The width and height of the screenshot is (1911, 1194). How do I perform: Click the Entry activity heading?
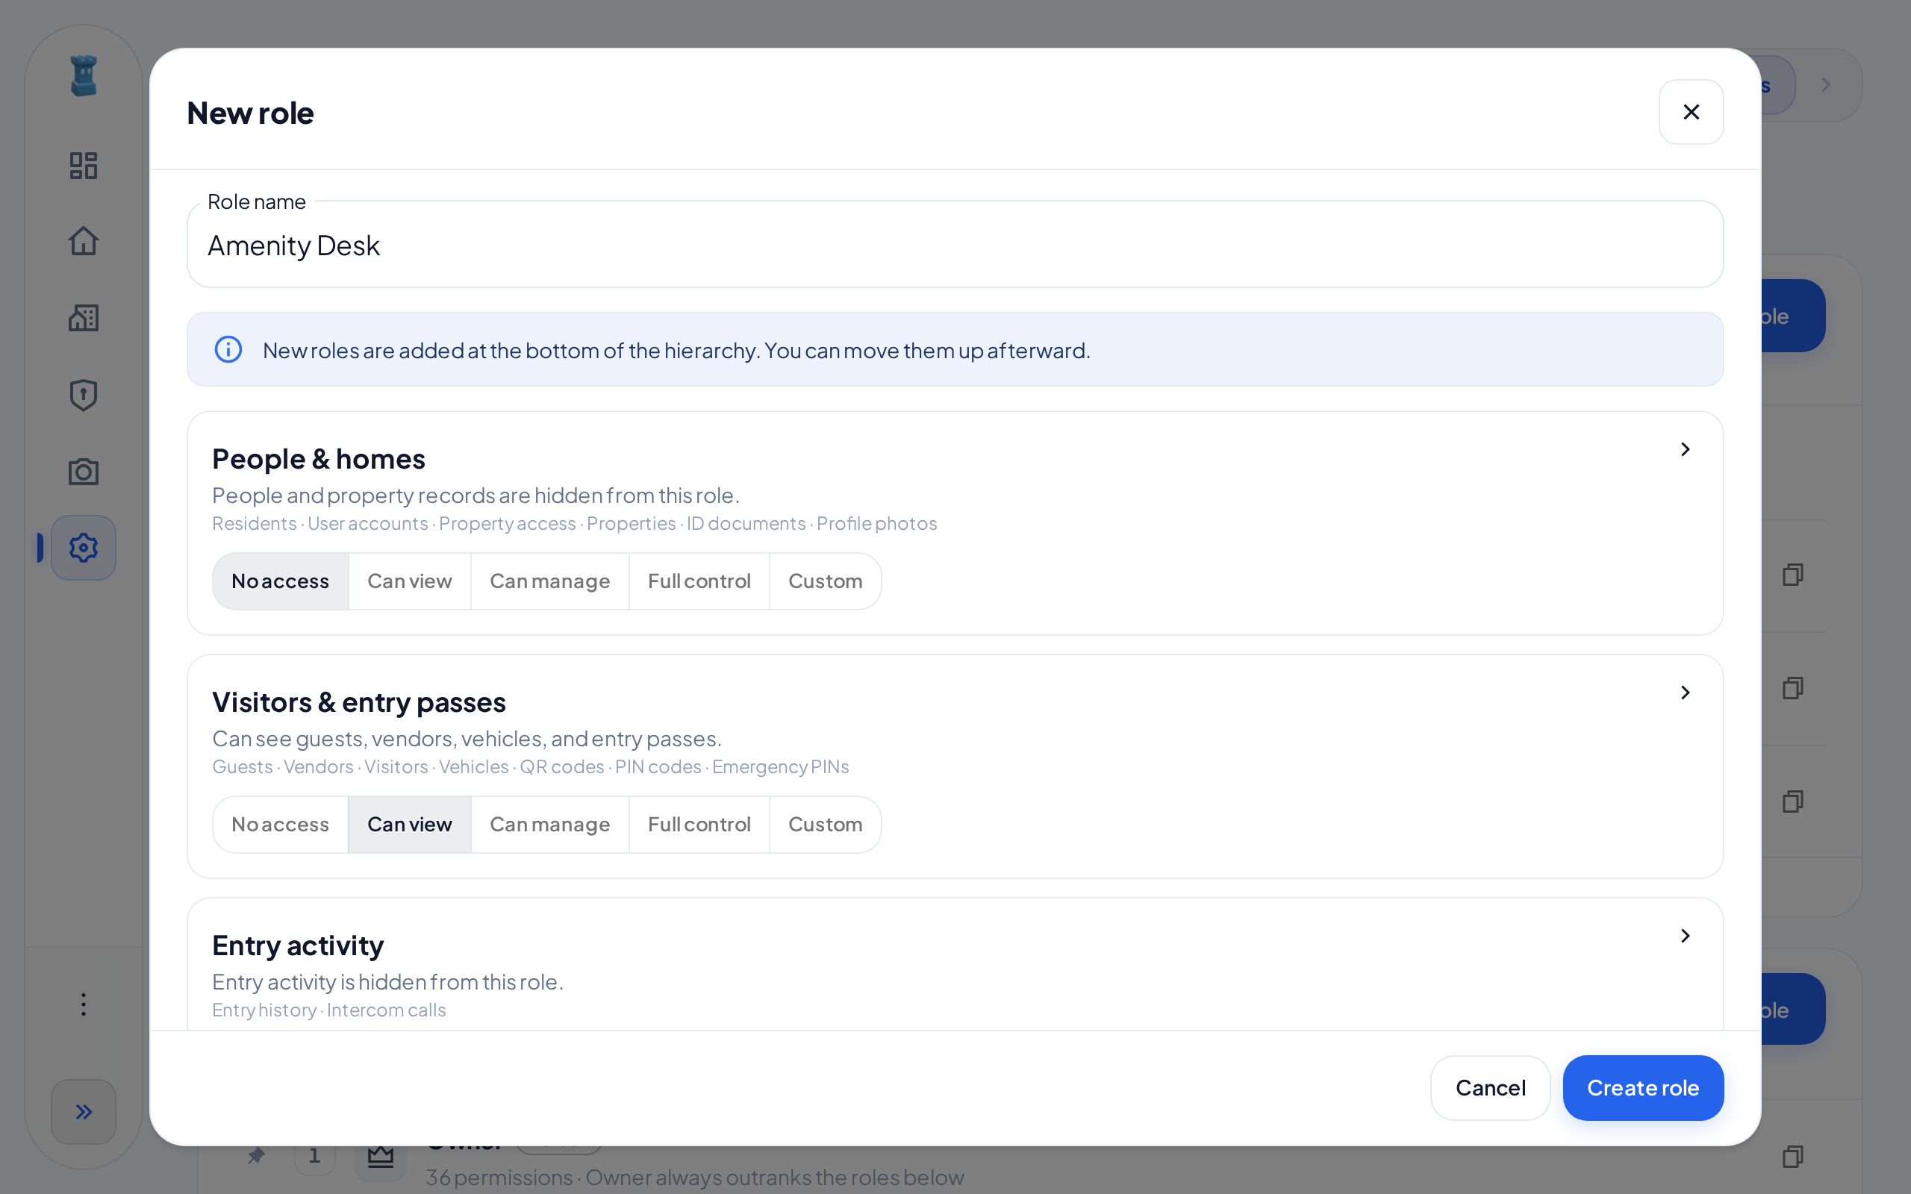298,945
